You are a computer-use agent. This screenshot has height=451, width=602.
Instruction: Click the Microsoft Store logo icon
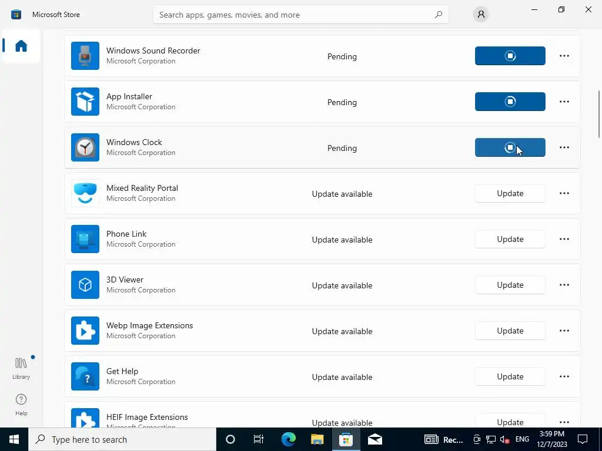16,15
